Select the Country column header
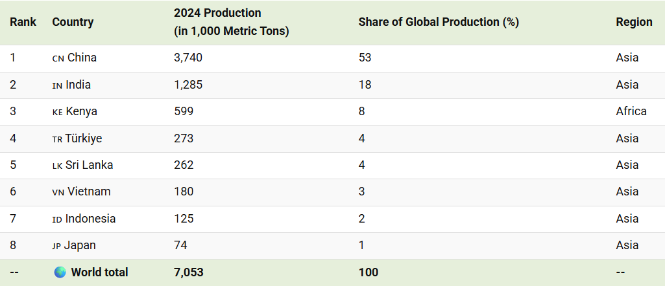The image size is (665, 286). (x=73, y=22)
